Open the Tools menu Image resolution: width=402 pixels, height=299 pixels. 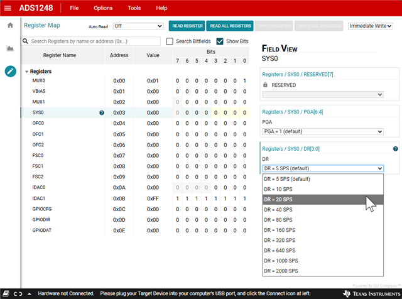click(134, 8)
